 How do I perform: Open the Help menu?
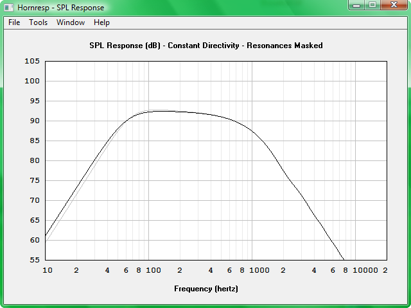pyautogui.click(x=101, y=22)
